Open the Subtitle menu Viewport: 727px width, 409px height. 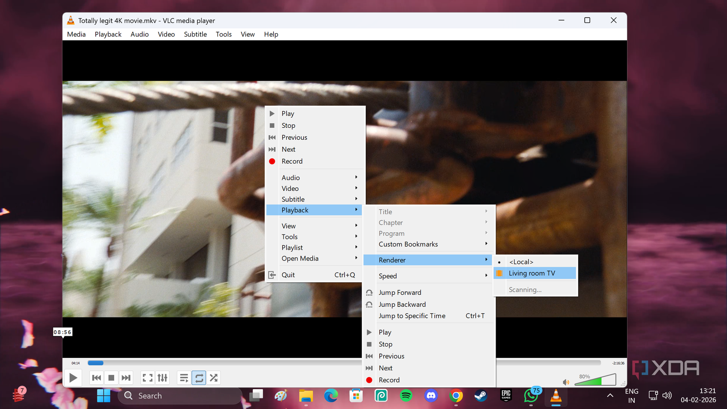coord(195,34)
